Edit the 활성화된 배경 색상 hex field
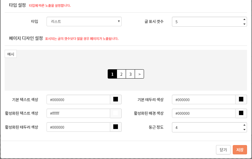 click(204, 113)
